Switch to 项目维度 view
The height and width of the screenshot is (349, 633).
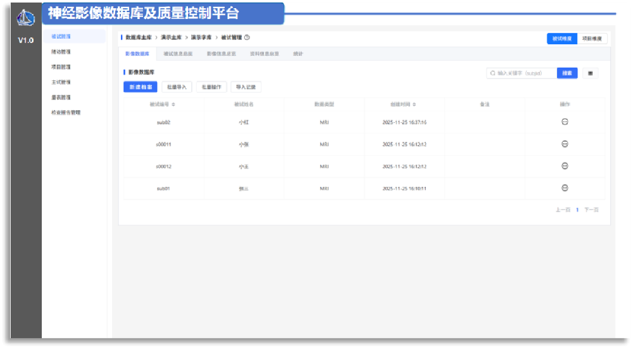[592, 39]
